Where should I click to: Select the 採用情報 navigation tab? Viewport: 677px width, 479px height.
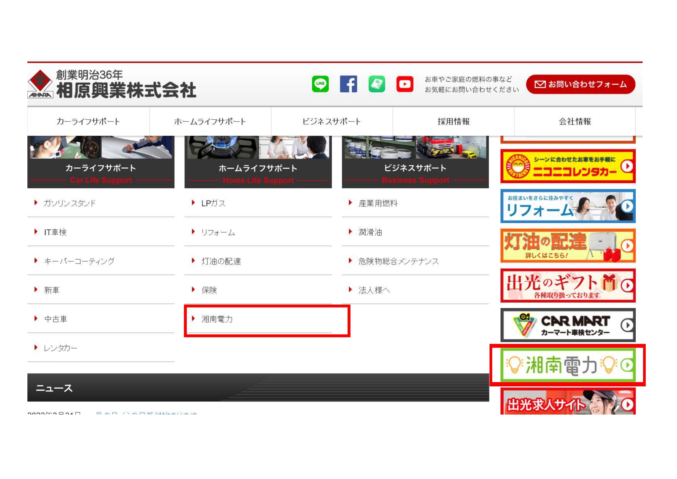454,122
